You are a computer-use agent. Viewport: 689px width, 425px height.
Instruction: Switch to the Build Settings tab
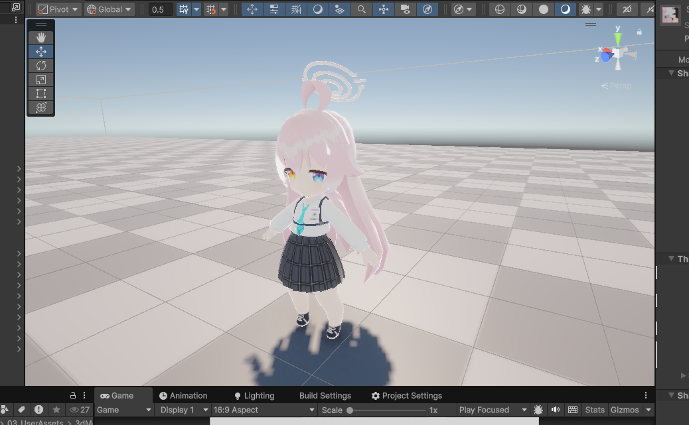[x=325, y=396]
